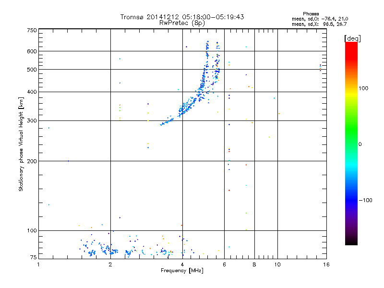Image resolution: width=384 pixels, height=288 pixels.
Task: Click the x-axis tick label '8'
Action: coord(254,264)
